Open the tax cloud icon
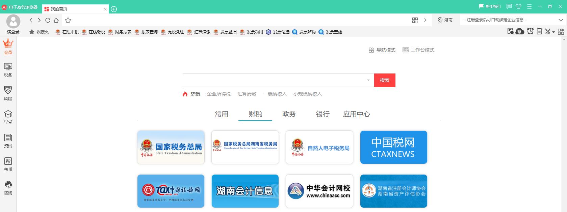 [x=520, y=31]
